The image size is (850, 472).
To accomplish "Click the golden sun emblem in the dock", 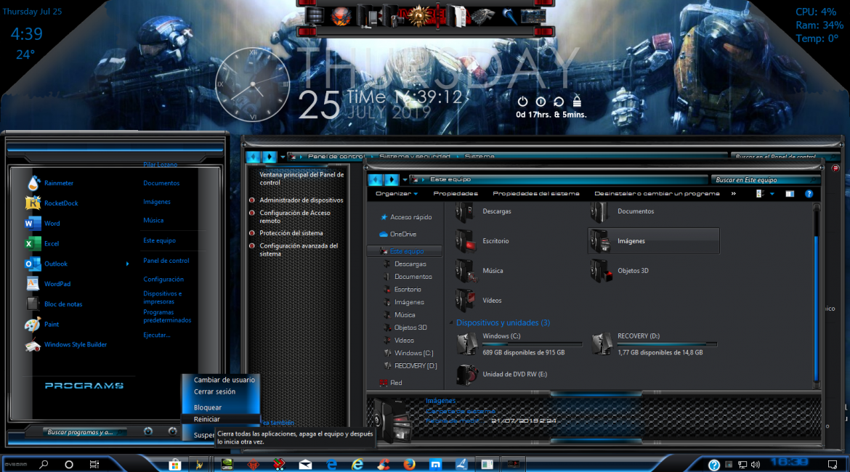I will click(419, 16).
